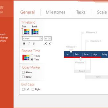Image resolution: width=108 pixels, height=108 pixels.
Task: Switch to the Milestones tab
Action: (x=55, y=12)
